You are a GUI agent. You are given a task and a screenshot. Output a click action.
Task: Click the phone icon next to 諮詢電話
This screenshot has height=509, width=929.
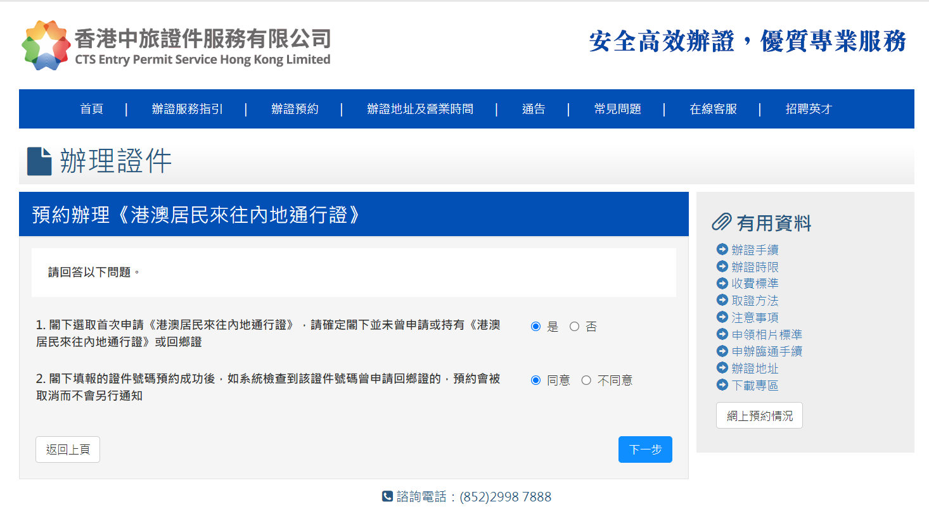click(387, 496)
